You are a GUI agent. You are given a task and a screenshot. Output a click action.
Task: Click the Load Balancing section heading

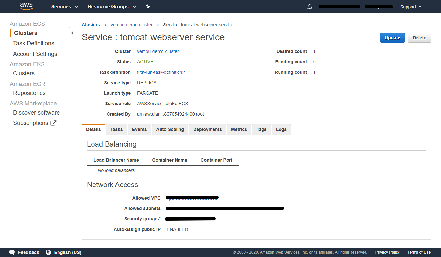click(112, 144)
